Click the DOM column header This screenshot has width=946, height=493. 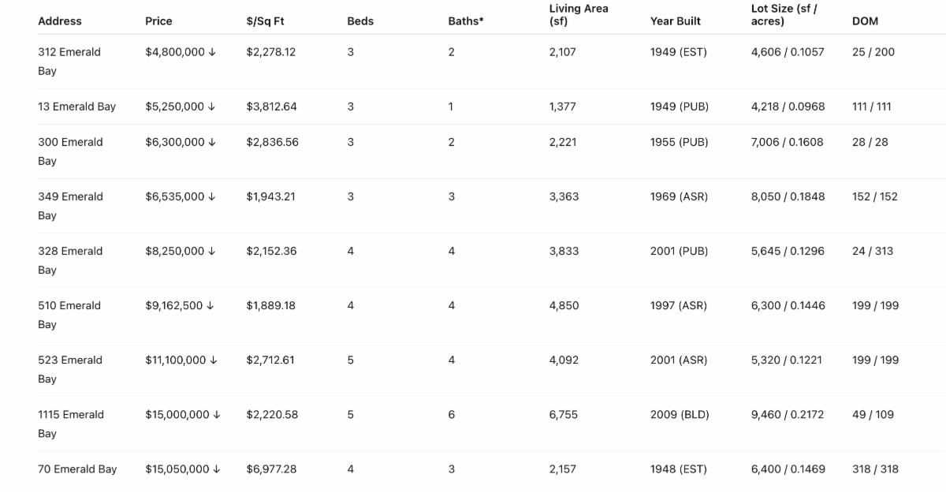865,21
